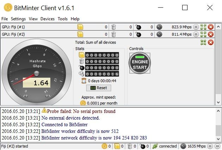Screen dimensions: 222x150
Task: Pause all devices from status bar
Action: pos(210,146)
